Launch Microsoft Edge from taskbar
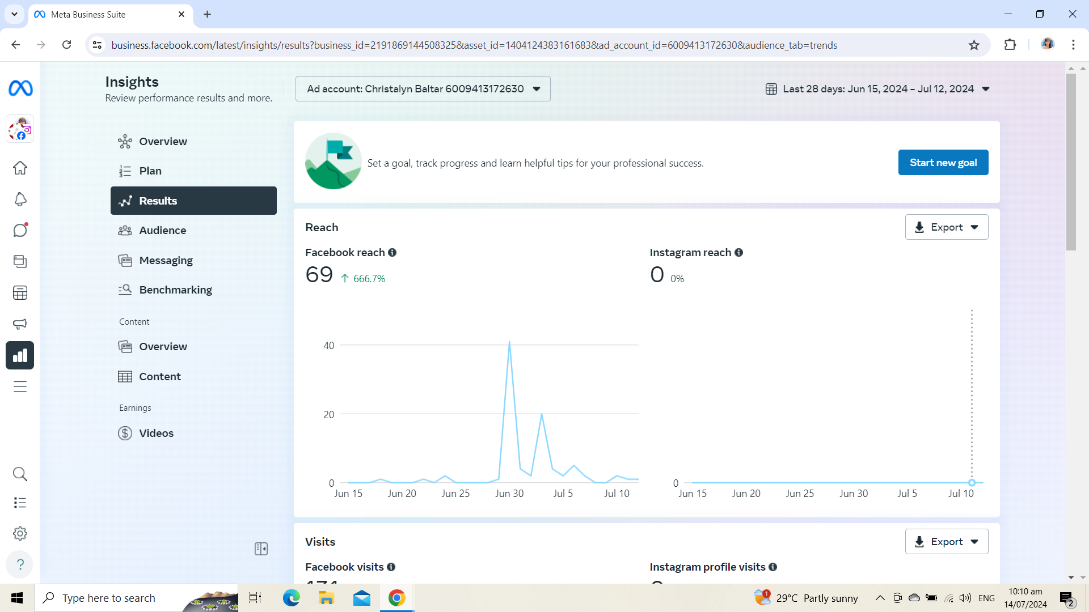The image size is (1089, 612). click(x=291, y=598)
